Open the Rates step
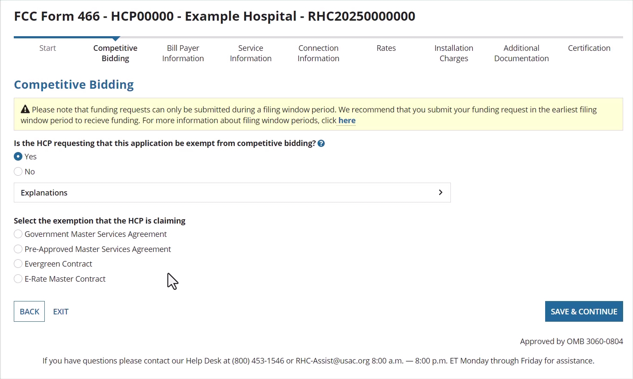Screen dimensions: 633x379 click(386, 48)
